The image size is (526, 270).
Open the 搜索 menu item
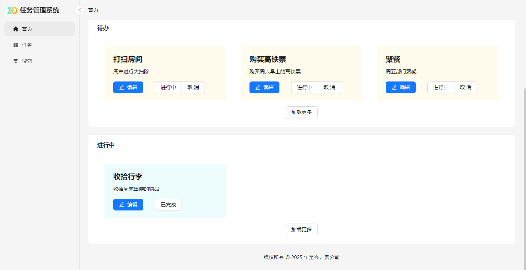coord(39,61)
